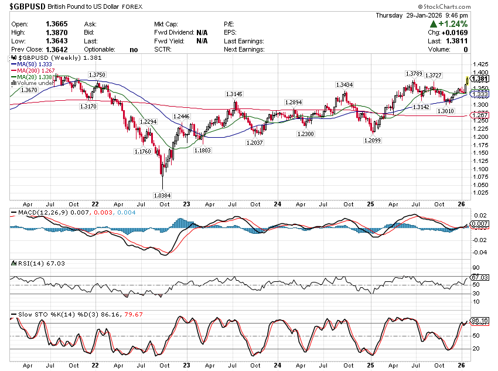Click the 67.03 RSI value axis tag

pos(480,277)
